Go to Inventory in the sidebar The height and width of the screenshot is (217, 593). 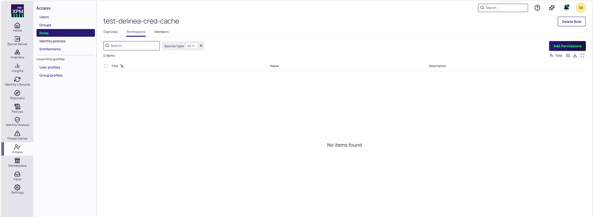point(17,54)
